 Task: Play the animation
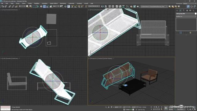click(x=156, y=107)
